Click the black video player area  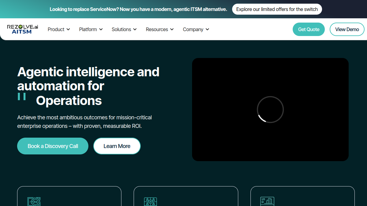point(270,110)
